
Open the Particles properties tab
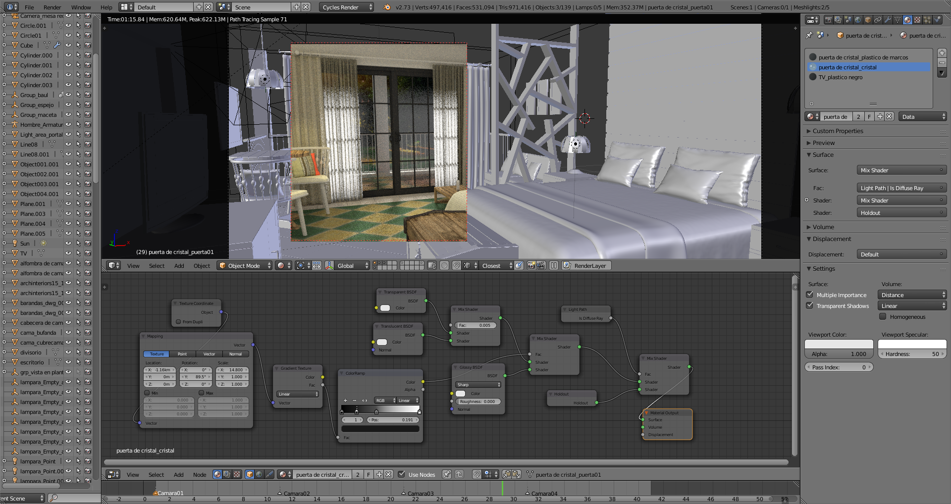[x=927, y=20]
